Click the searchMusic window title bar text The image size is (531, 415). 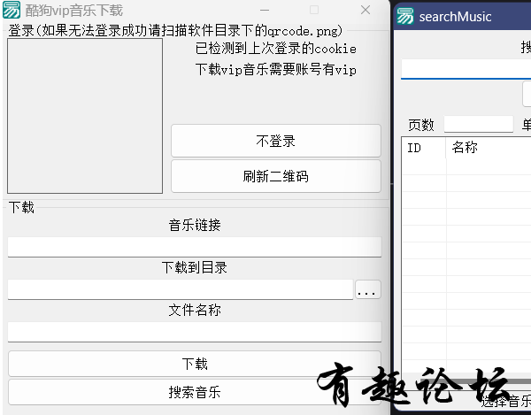(x=455, y=17)
